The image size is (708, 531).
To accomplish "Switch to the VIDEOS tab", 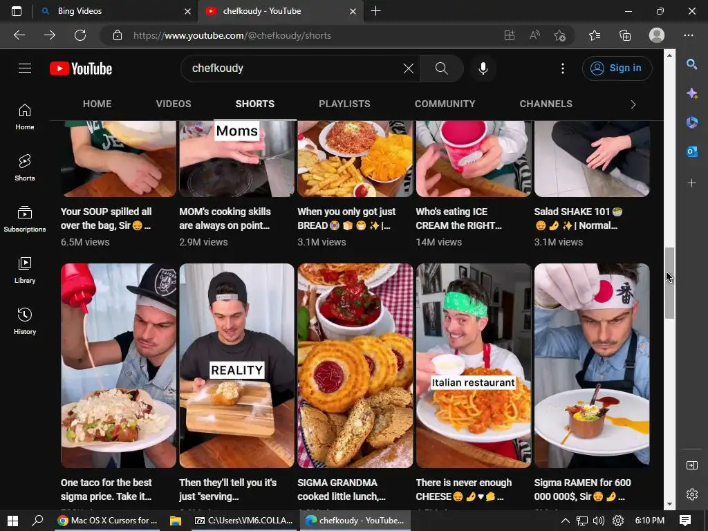I will point(174,104).
